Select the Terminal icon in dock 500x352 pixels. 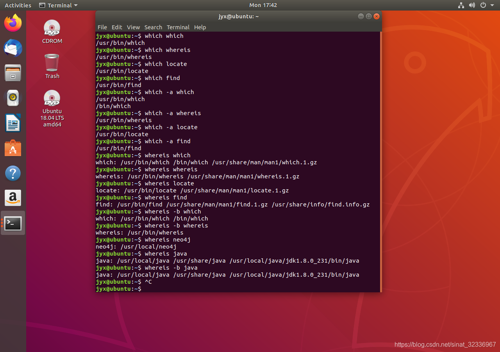(x=13, y=223)
